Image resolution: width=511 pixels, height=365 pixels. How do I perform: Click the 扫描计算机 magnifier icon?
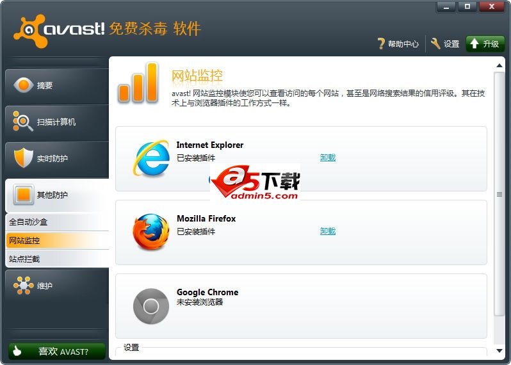[x=22, y=121]
